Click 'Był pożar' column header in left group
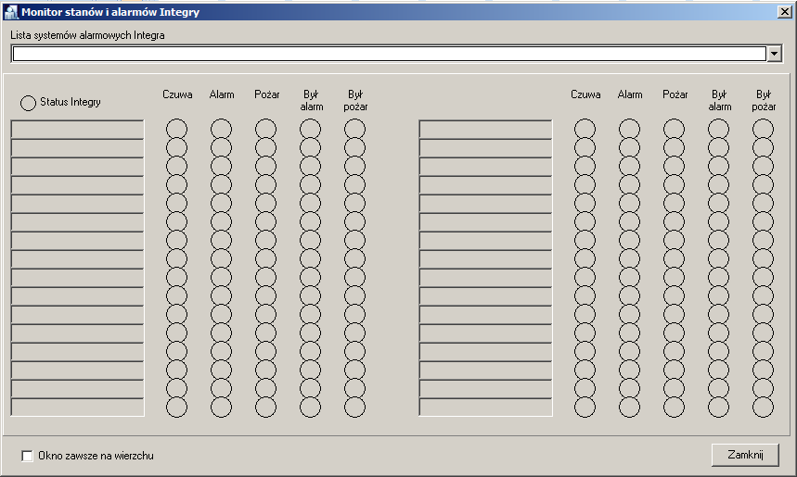Viewport: 797px width, 477px height. click(x=355, y=100)
